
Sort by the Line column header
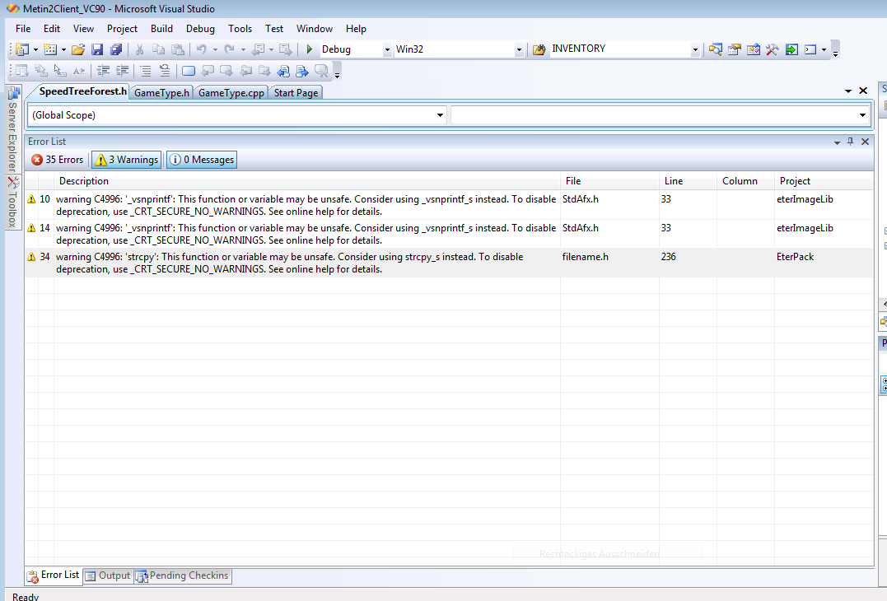tap(688, 181)
